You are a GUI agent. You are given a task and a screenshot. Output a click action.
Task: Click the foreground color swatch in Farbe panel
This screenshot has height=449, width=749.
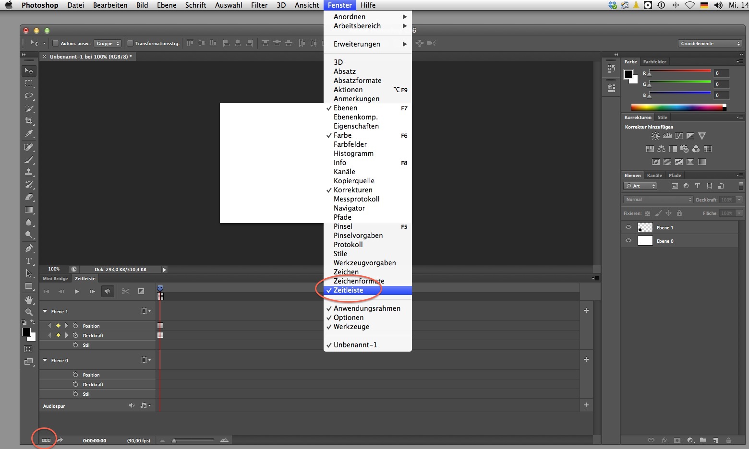coord(628,74)
